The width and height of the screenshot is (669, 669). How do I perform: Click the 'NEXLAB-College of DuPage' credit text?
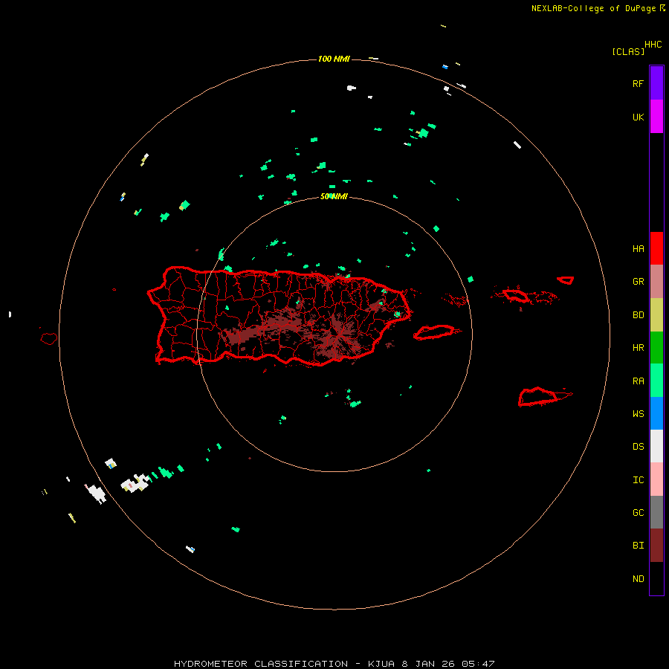point(593,8)
